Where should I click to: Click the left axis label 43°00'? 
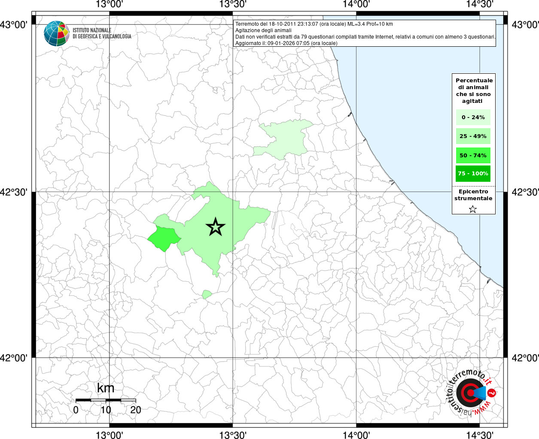pos(14,25)
